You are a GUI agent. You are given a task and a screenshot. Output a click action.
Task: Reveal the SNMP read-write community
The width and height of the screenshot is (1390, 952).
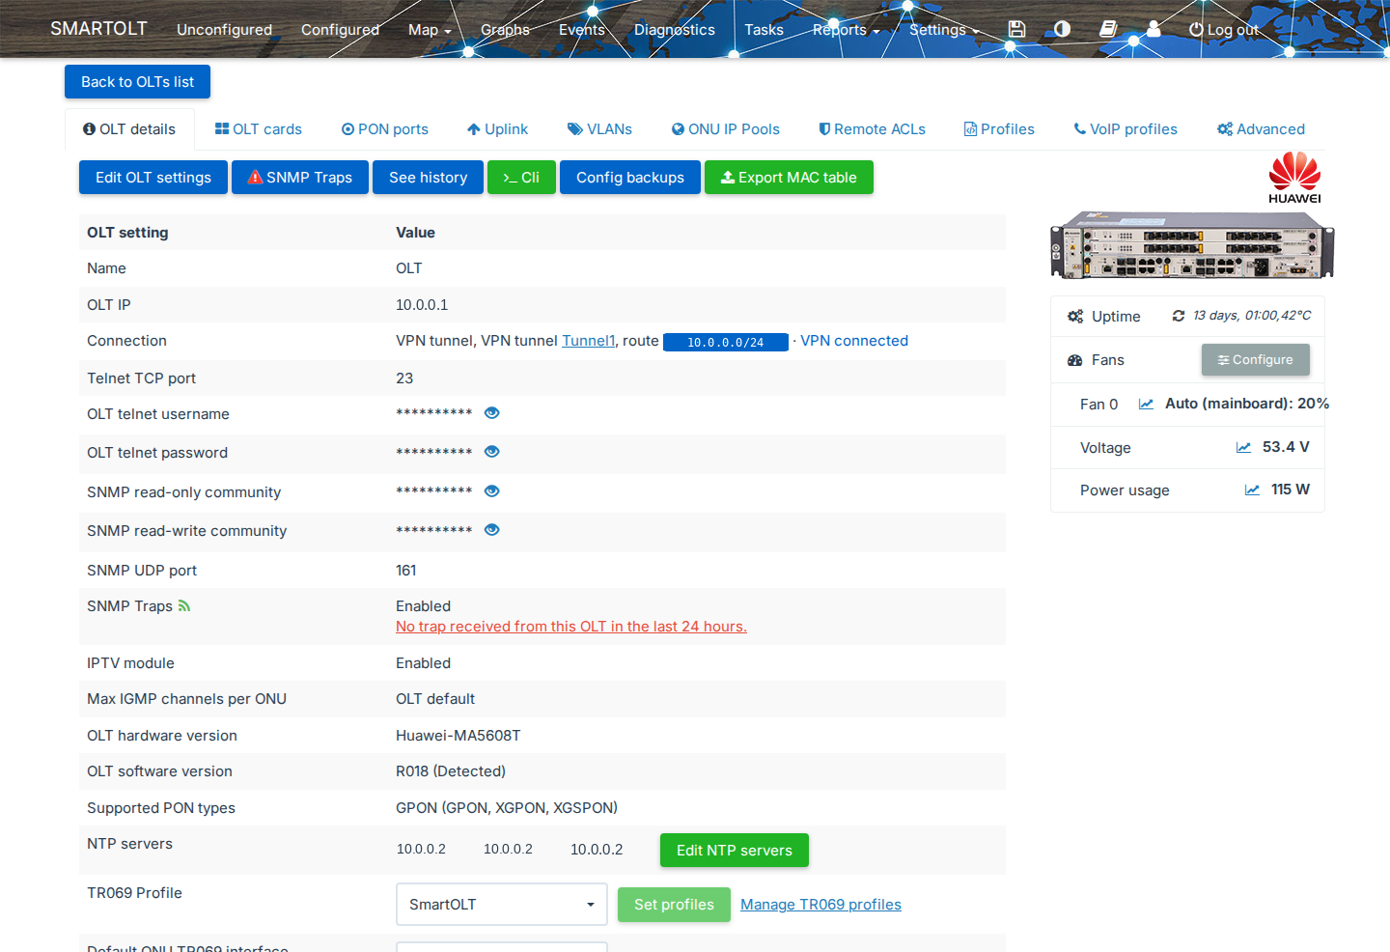[x=491, y=530]
